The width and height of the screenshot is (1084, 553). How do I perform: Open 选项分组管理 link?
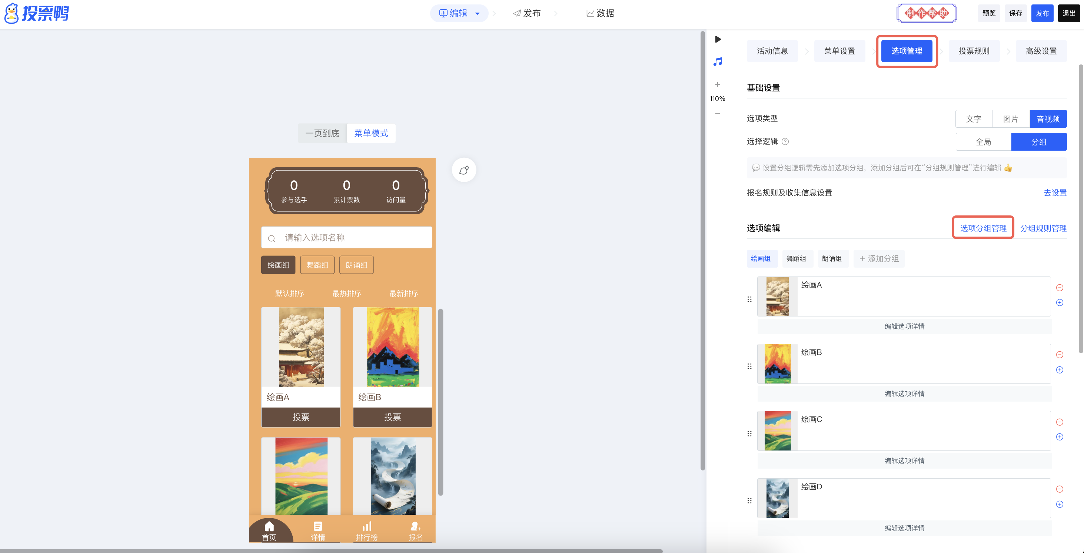pyautogui.click(x=984, y=228)
